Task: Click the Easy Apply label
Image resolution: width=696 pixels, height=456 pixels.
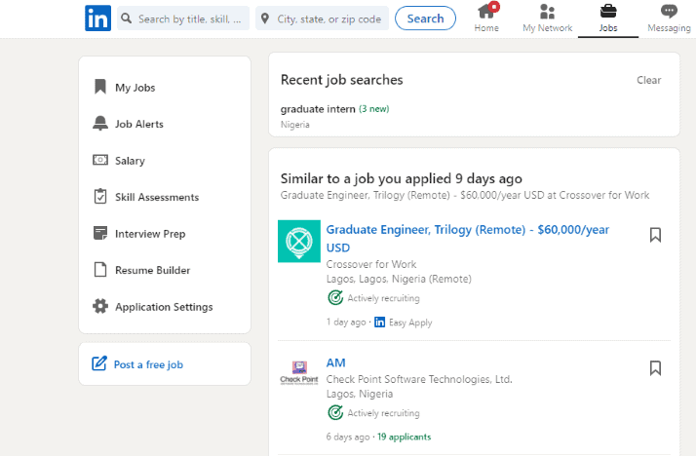Action: [410, 323]
